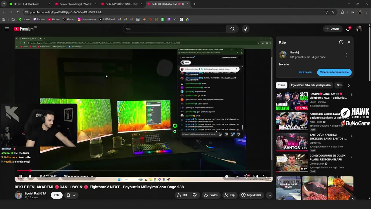Image resolution: width=371 pixels, height=209 pixels.
Task: Open the Nayslej clip options menu
Action: tap(346, 55)
